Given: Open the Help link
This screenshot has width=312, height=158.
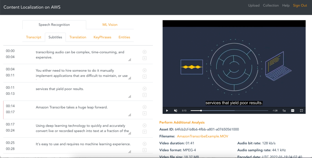Looking at the screenshot, I should pyautogui.click(x=286, y=5).
